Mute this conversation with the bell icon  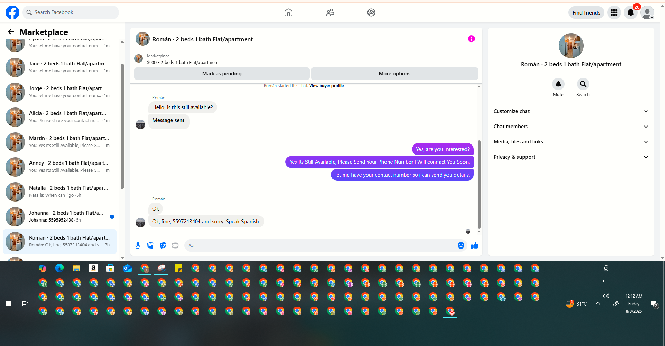pyautogui.click(x=558, y=84)
